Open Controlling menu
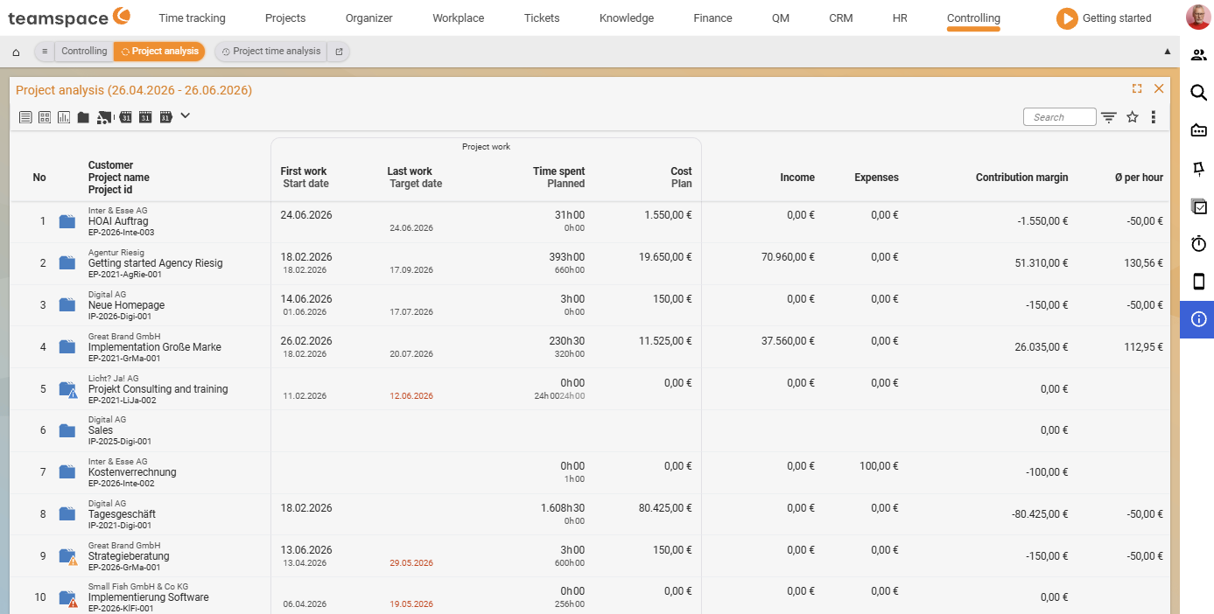This screenshot has height=614, width=1214. 973,17
